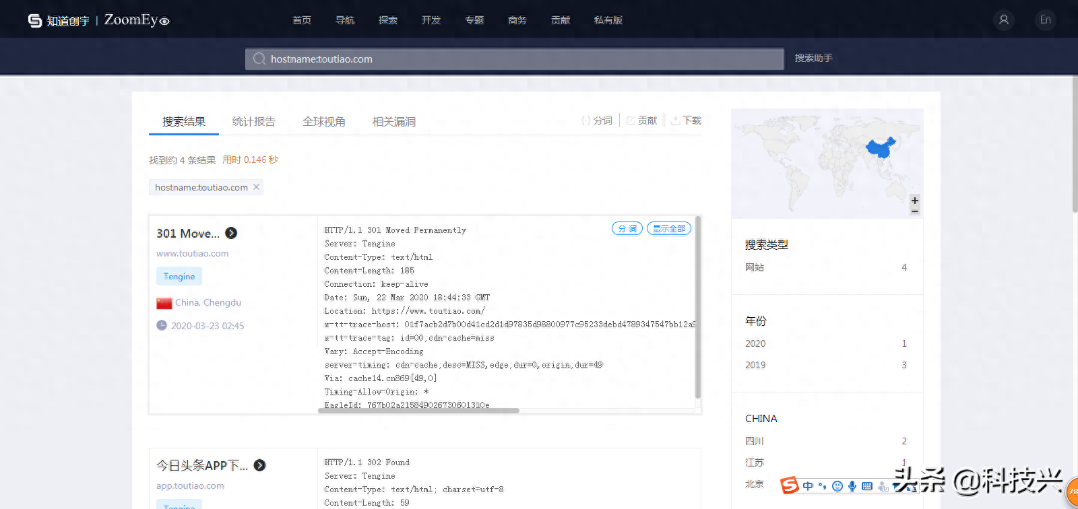Open the app.toutiao.com link

tap(190, 485)
